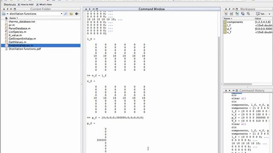Select the FindInitialValues.m file
This screenshot has width=273, height=153.
pos(21,45)
